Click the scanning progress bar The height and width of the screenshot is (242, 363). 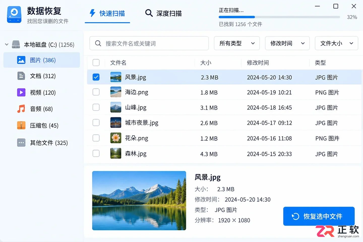(279, 17)
